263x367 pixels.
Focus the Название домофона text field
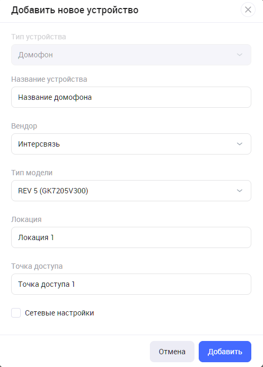(131, 97)
